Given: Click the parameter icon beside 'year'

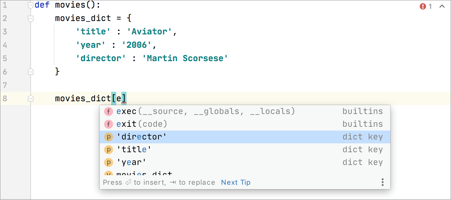Looking at the screenshot, I should [x=109, y=162].
